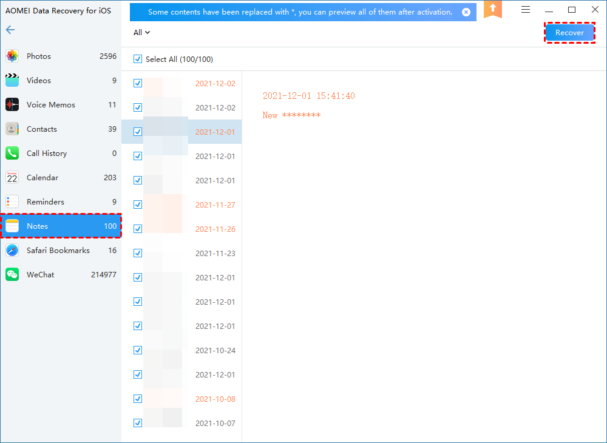Viewport: 607px width, 443px height.
Task: Uncheck the note dated 2021-10-24
Action: click(138, 350)
